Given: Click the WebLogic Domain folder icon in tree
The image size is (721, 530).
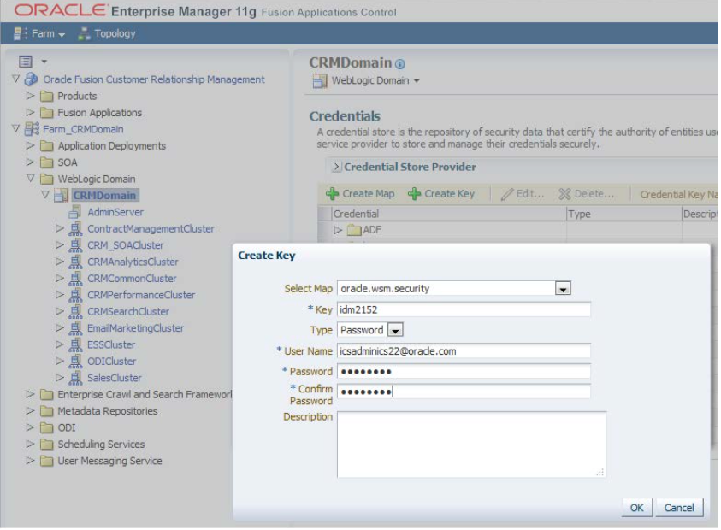Looking at the screenshot, I should 46,179.
